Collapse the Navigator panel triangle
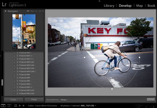 6,11
